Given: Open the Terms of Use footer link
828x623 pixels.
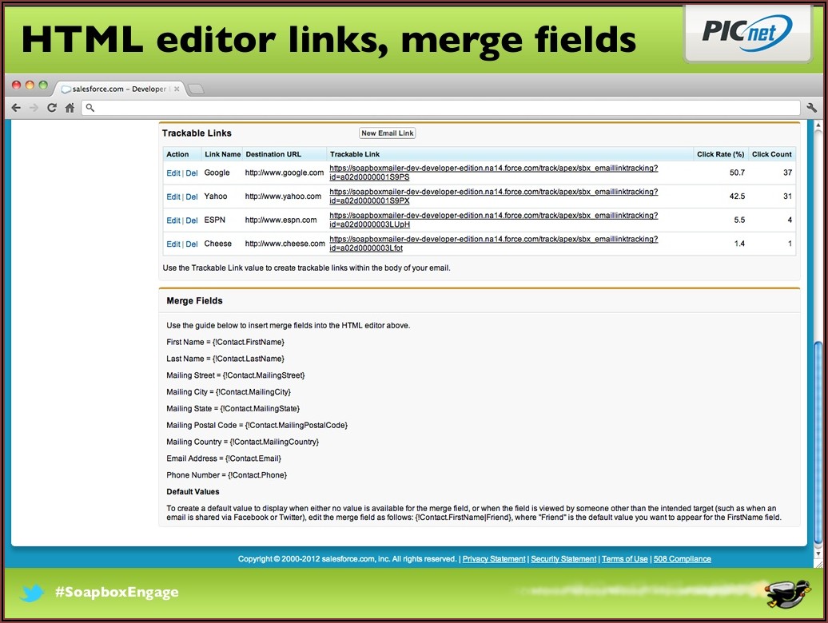Looking at the screenshot, I should (x=625, y=559).
